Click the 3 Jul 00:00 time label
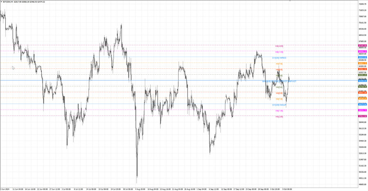Screen dimensions: 368x191 click(x=66, y=189)
